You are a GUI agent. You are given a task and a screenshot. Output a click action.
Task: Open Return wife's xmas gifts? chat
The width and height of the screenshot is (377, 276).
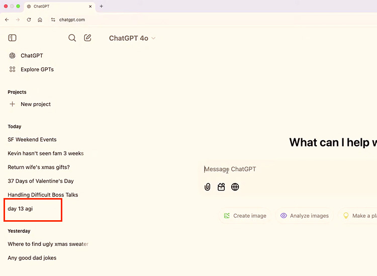click(39, 167)
